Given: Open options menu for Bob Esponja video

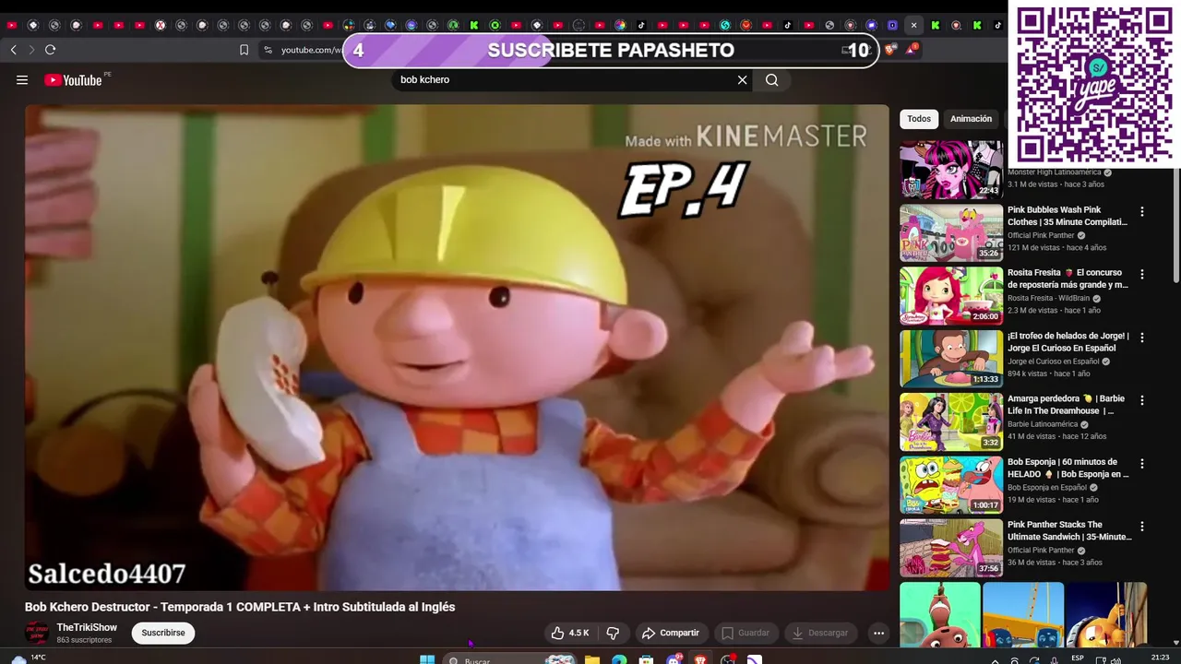Looking at the screenshot, I should tap(1141, 464).
